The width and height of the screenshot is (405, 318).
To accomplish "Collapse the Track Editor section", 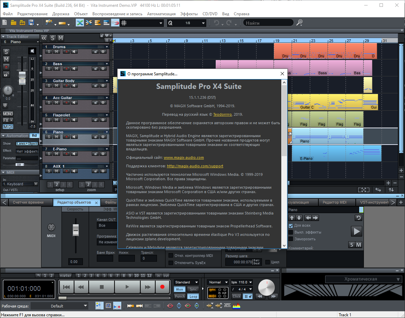I will [x=3, y=37].
